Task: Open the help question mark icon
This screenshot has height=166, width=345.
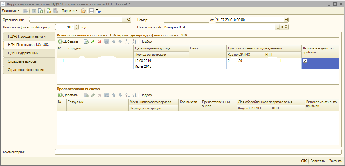Action: click(83, 11)
